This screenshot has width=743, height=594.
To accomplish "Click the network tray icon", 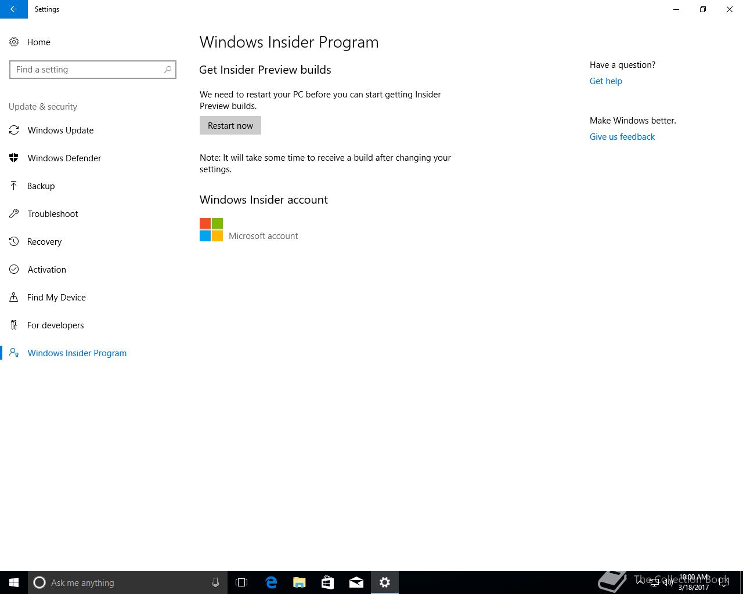I will tap(654, 582).
